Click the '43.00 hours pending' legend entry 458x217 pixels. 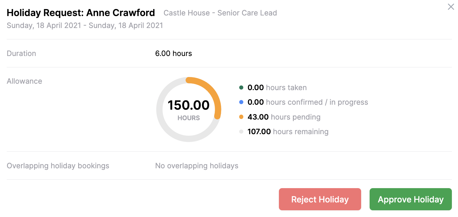click(284, 117)
